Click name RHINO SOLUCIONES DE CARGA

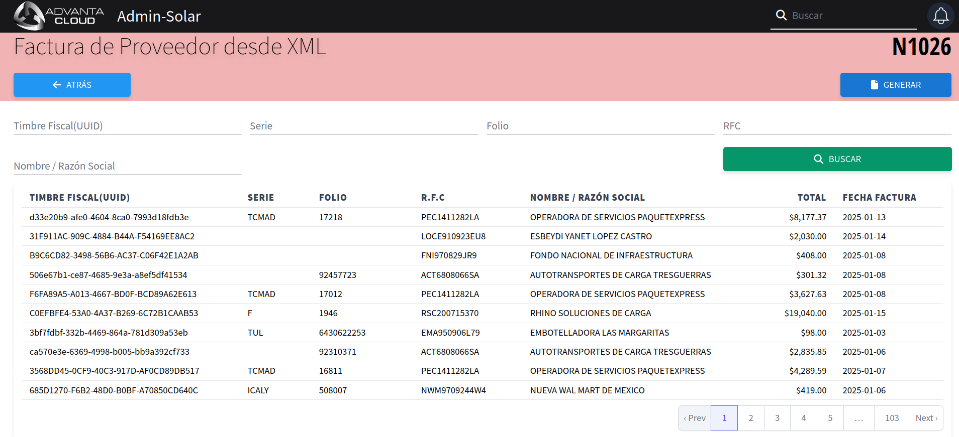(x=591, y=313)
